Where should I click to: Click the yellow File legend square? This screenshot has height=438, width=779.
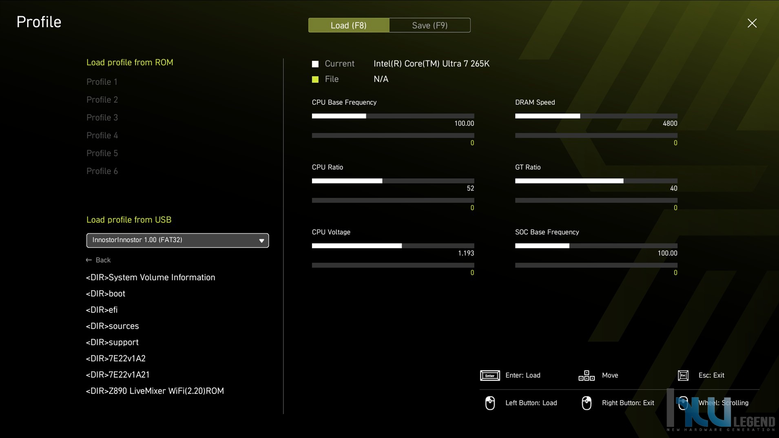click(x=315, y=80)
